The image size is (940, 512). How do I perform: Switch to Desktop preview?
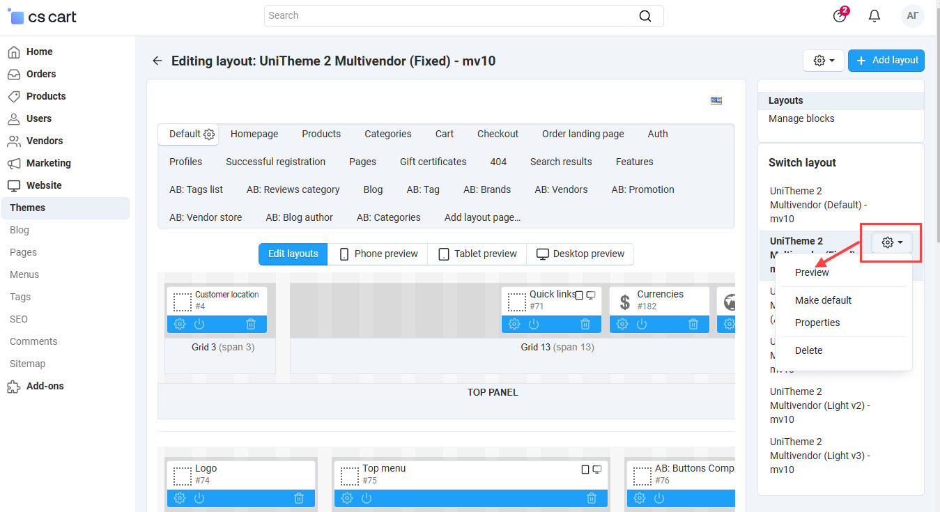click(x=580, y=254)
